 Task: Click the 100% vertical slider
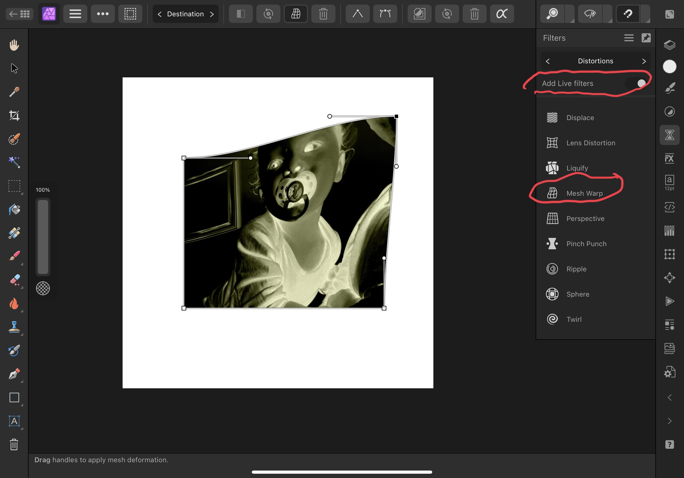click(x=43, y=237)
